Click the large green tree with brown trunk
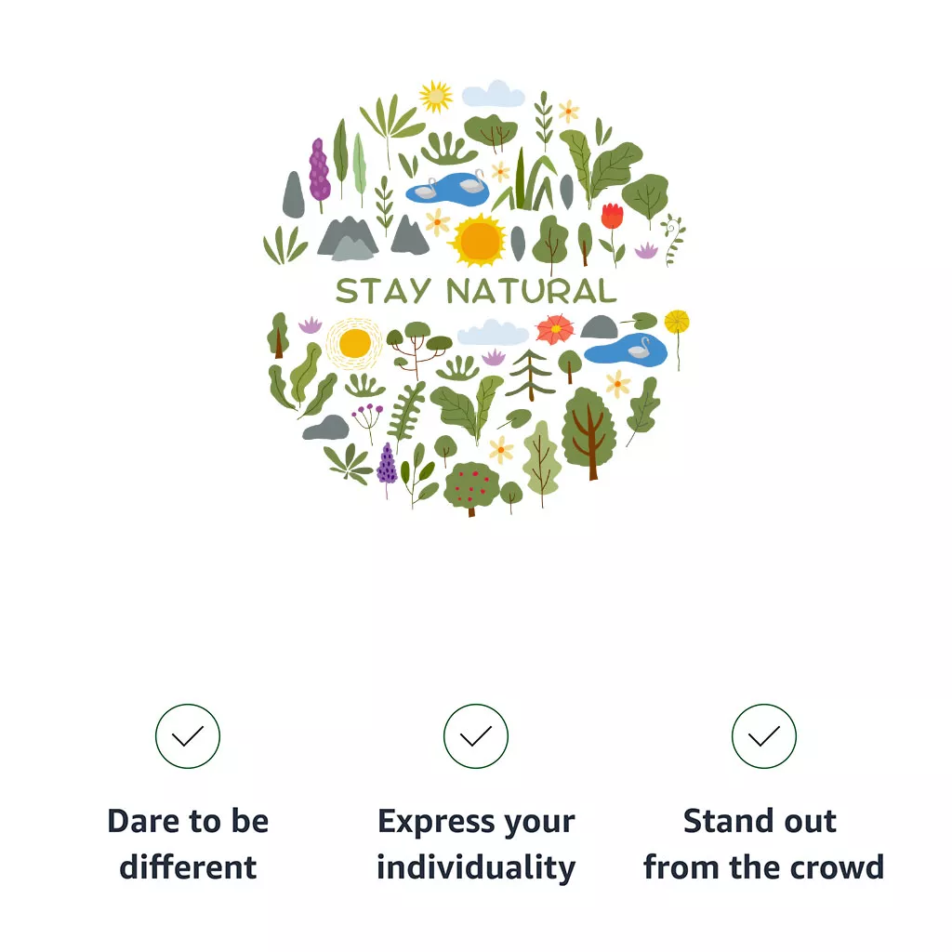 pyautogui.click(x=588, y=430)
